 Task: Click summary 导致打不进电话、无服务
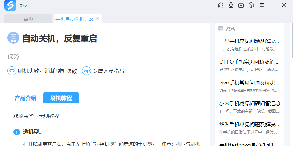click(248, 70)
